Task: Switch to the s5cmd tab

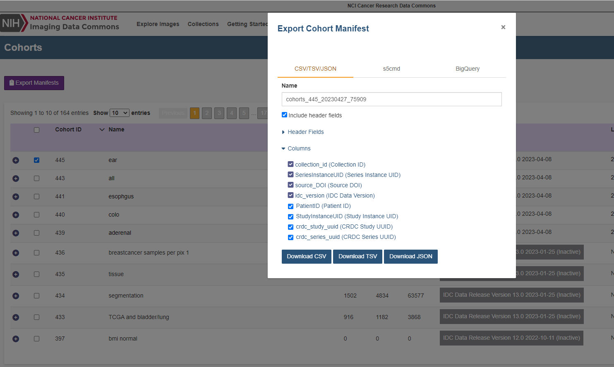Action: pos(391,69)
